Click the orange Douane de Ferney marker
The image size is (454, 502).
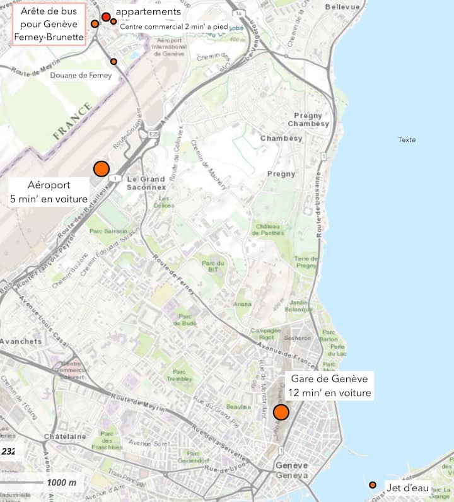(x=113, y=62)
